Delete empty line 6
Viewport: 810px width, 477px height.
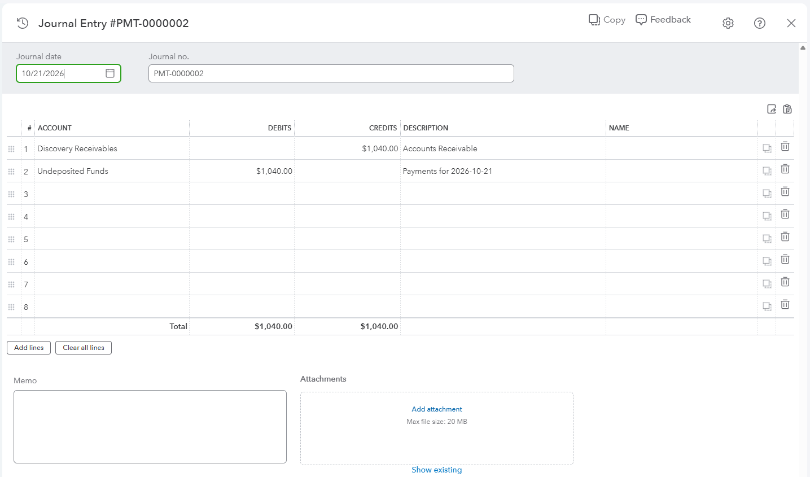(x=785, y=260)
